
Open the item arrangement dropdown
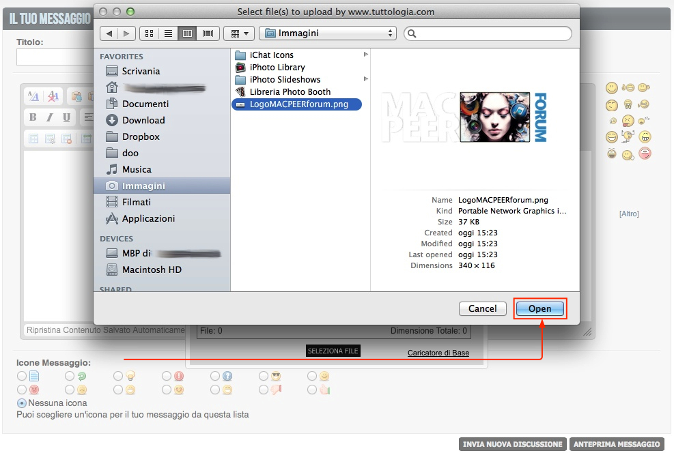click(x=240, y=33)
